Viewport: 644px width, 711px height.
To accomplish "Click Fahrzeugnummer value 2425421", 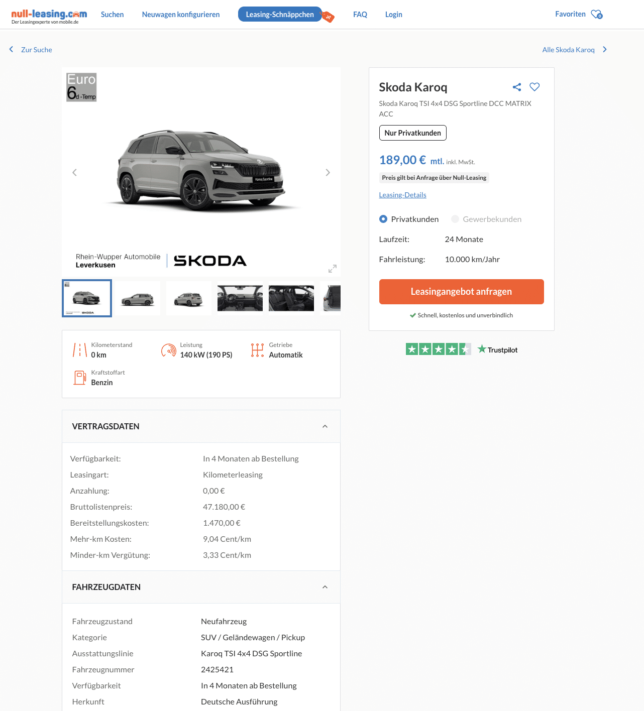I will pyautogui.click(x=217, y=670).
